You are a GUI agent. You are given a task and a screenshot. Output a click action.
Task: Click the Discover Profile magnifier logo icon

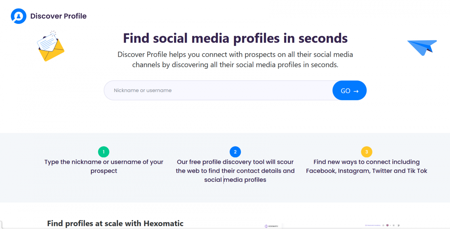18,16
